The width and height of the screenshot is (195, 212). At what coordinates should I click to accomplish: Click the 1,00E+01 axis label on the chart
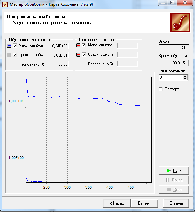click(16, 101)
